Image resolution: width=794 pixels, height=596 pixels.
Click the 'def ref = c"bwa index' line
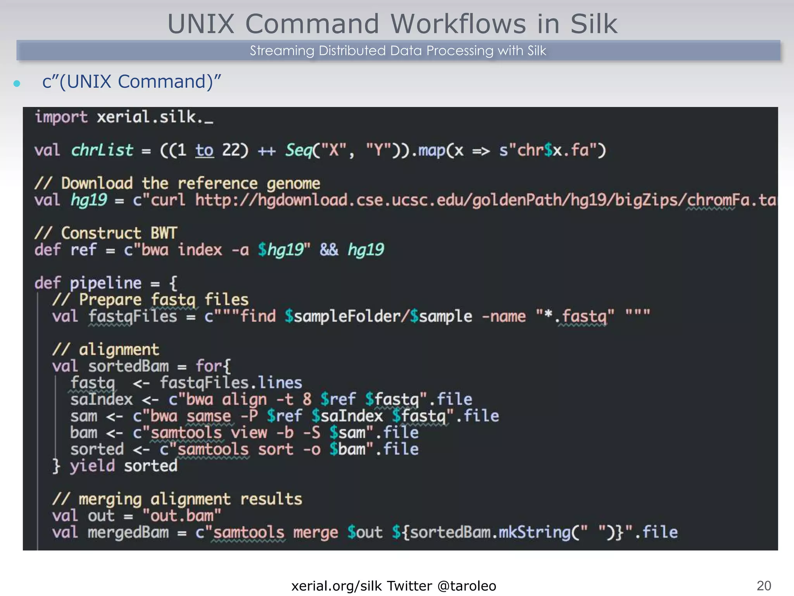point(209,250)
